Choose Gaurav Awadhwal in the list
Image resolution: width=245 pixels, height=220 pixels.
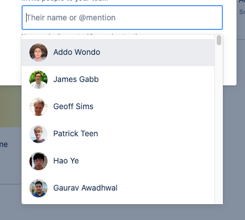click(x=118, y=188)
